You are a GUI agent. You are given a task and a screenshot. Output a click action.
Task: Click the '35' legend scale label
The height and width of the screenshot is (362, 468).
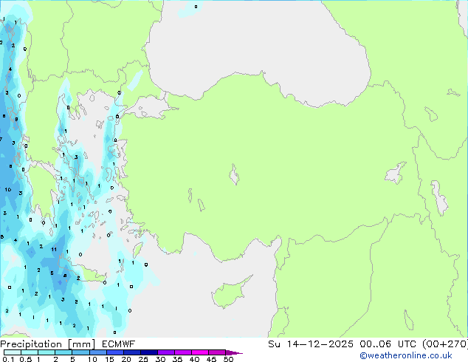click(x=177, y=359)
